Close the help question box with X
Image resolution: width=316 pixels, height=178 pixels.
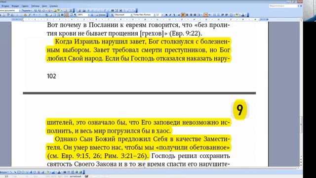[301, 6]
